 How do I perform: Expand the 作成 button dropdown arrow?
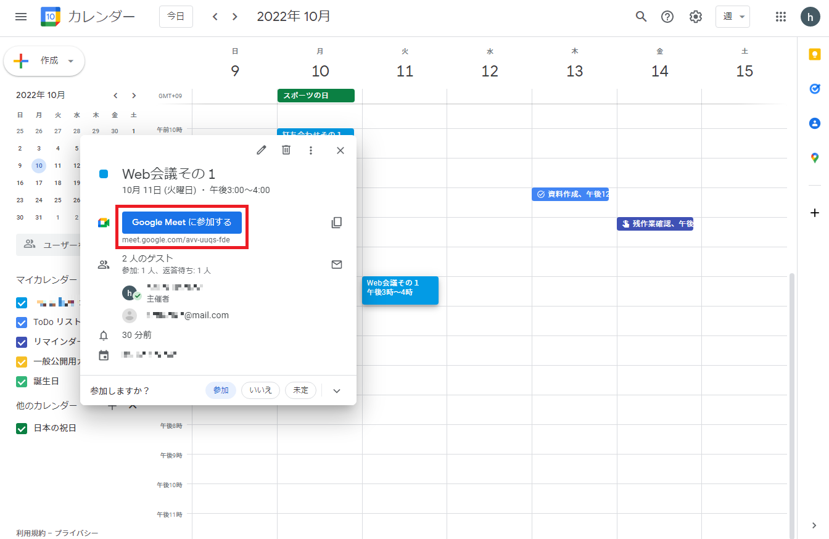(70, 61)
